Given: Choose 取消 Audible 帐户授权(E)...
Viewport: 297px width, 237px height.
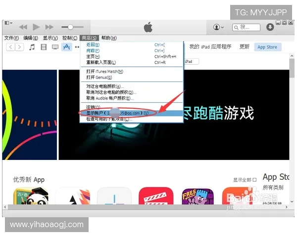Looking at the screenshot, I should 132,98.
